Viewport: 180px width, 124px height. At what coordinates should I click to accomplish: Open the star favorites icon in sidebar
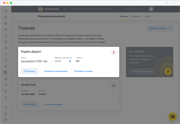click(5, 97)
